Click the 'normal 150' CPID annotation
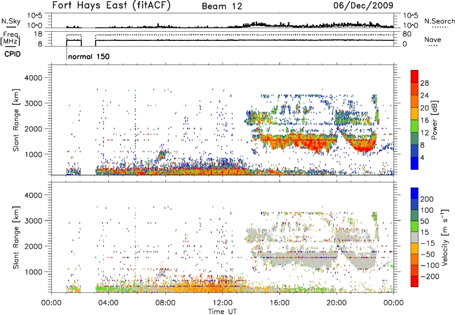 pyautogui.click(x=89, y=56)
